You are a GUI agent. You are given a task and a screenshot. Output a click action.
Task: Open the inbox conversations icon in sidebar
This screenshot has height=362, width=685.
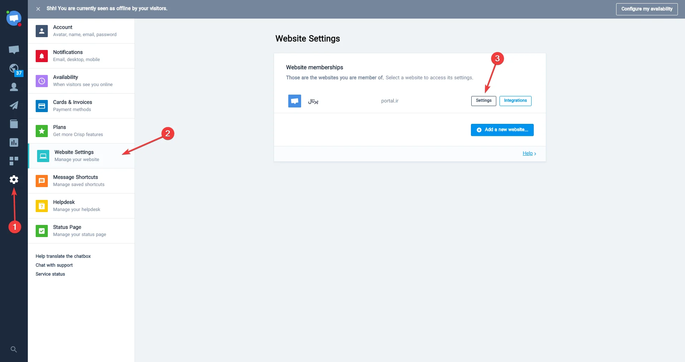coord(14,50)
